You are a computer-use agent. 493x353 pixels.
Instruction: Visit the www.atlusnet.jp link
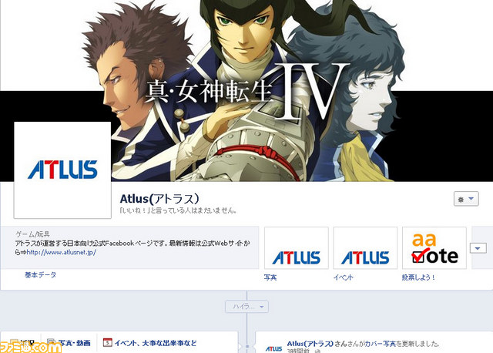pos(62,252)
